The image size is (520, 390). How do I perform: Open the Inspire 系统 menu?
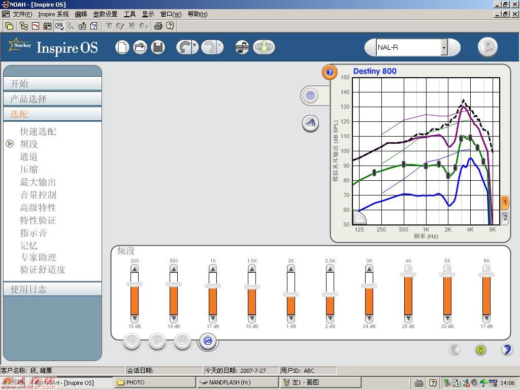[x=53, y=14]
